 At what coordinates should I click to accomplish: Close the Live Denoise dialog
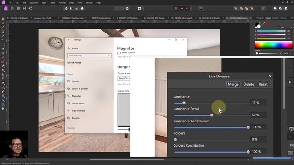tap(270, 76)
